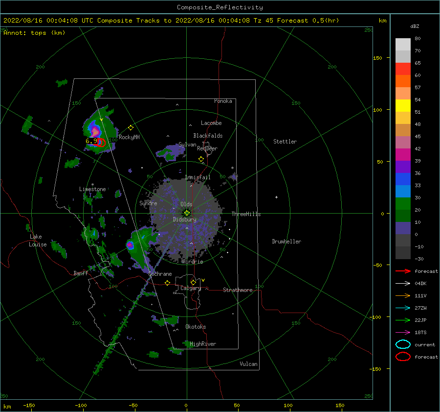Click the dBZ legend heading

[x=415, y=26]
